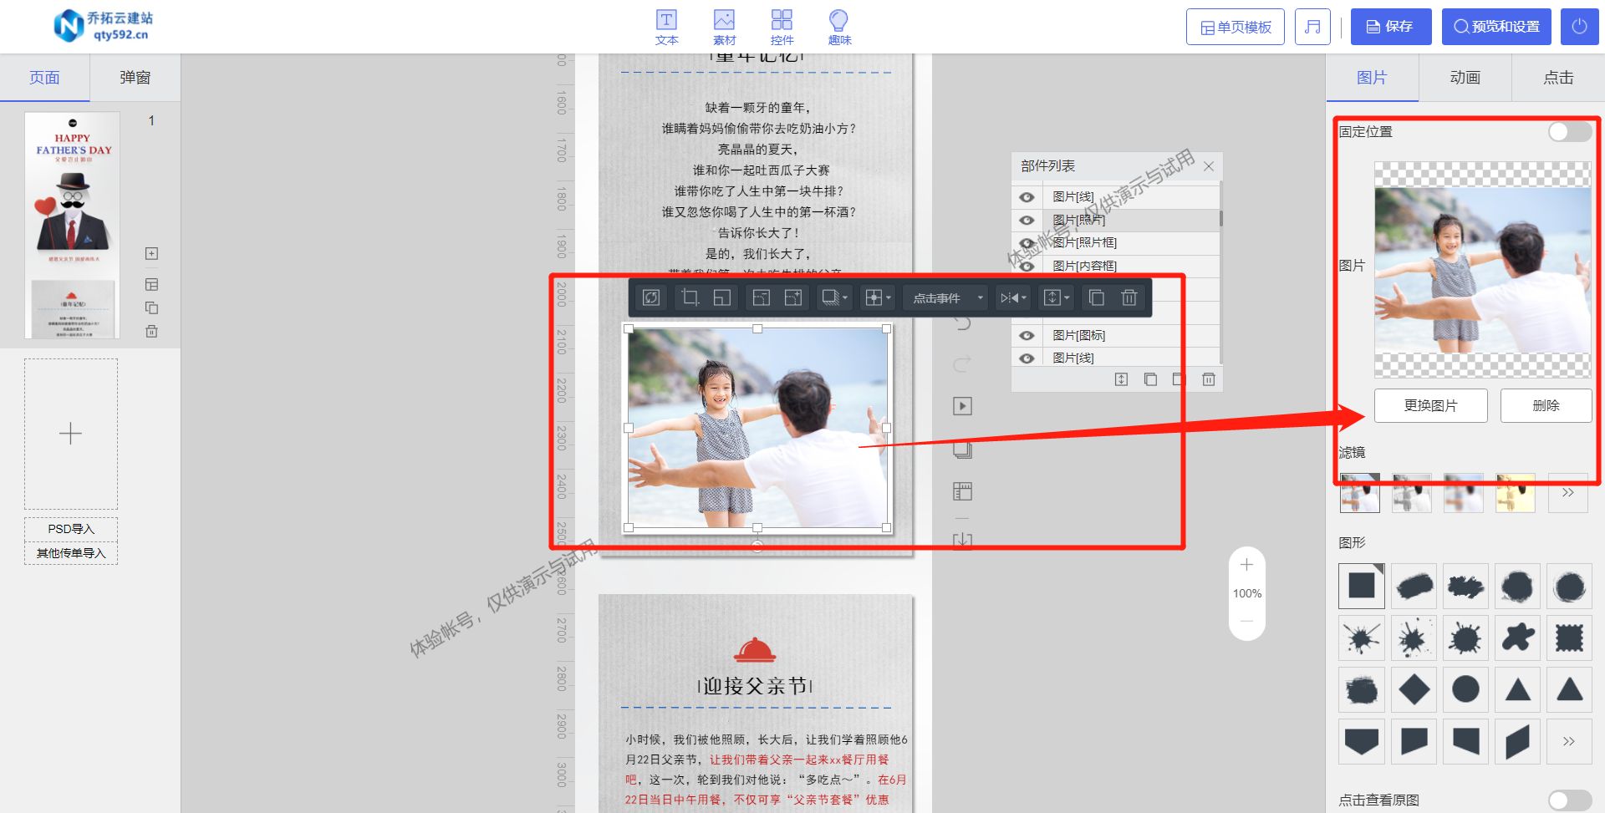Duplicate image with copy icon on toolbar
1605x813 pixels.
point(1097,297)
